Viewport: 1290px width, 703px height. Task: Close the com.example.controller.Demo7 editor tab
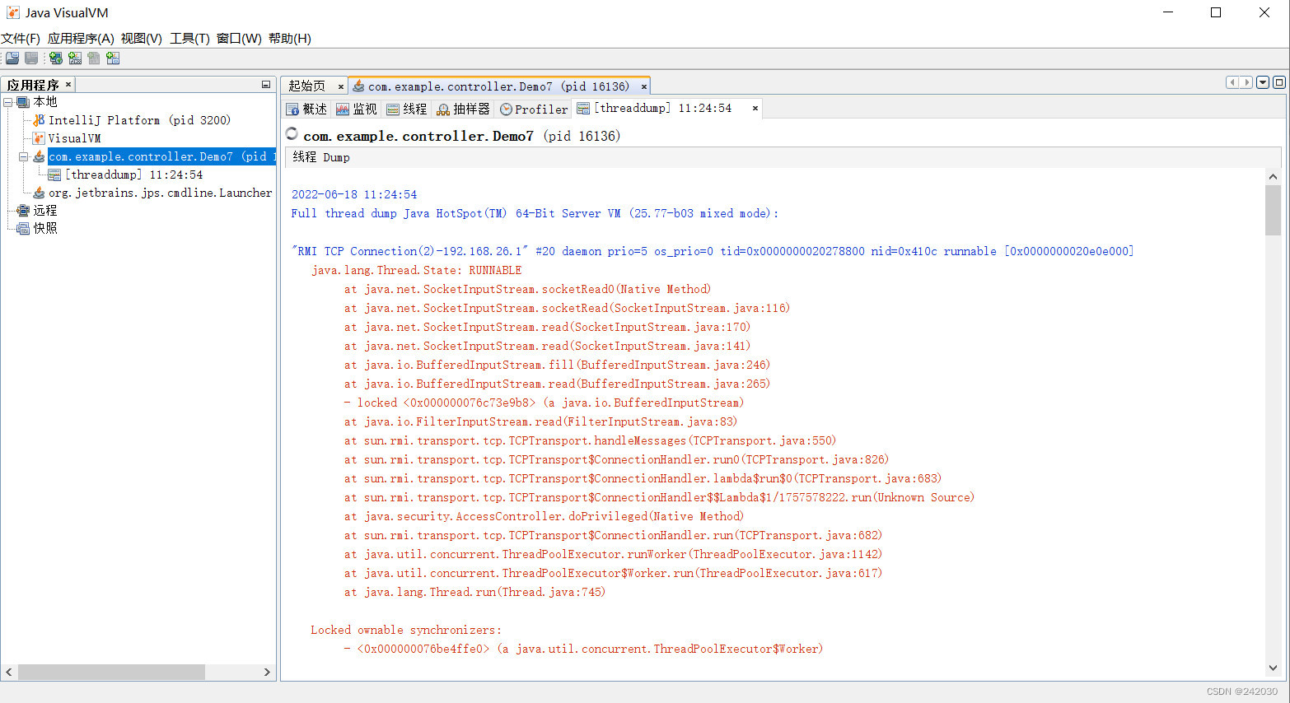pos(644,86)
